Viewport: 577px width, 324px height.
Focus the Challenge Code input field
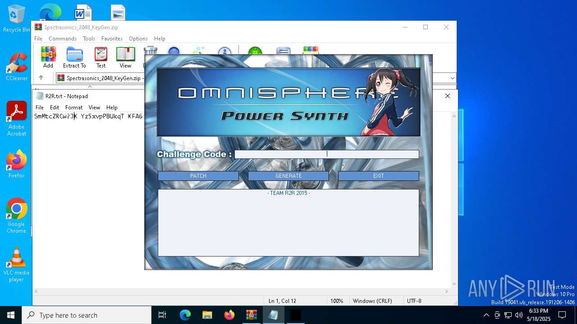pos(327,154)
